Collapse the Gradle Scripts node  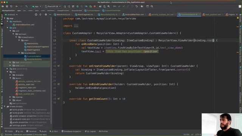pyautogui.click(x=5, y=107)
